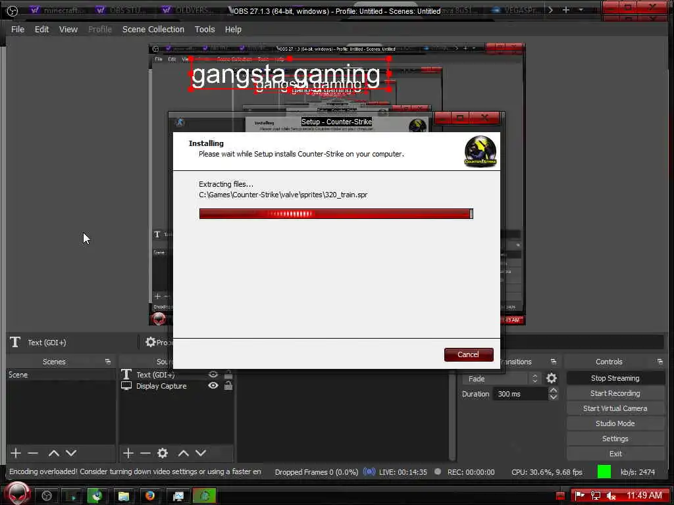
Task: Add a new scene with the plus icon
Action: (16, 453)
